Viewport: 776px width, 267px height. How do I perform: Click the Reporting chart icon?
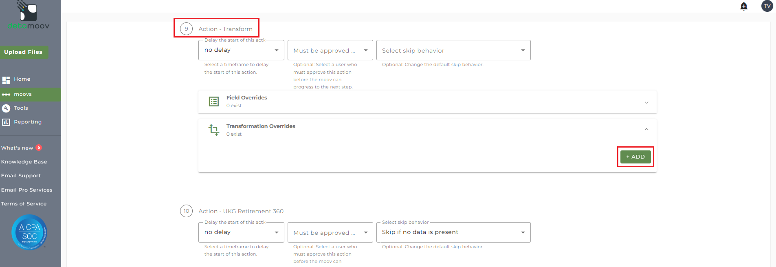pos(6,122)
